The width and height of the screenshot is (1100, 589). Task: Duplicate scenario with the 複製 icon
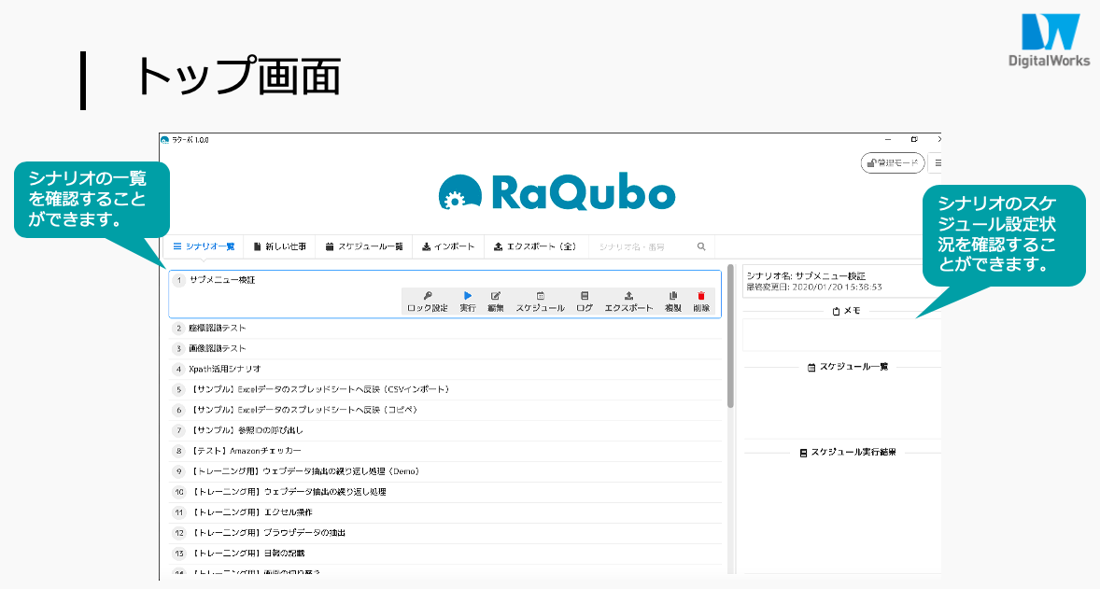673,296
